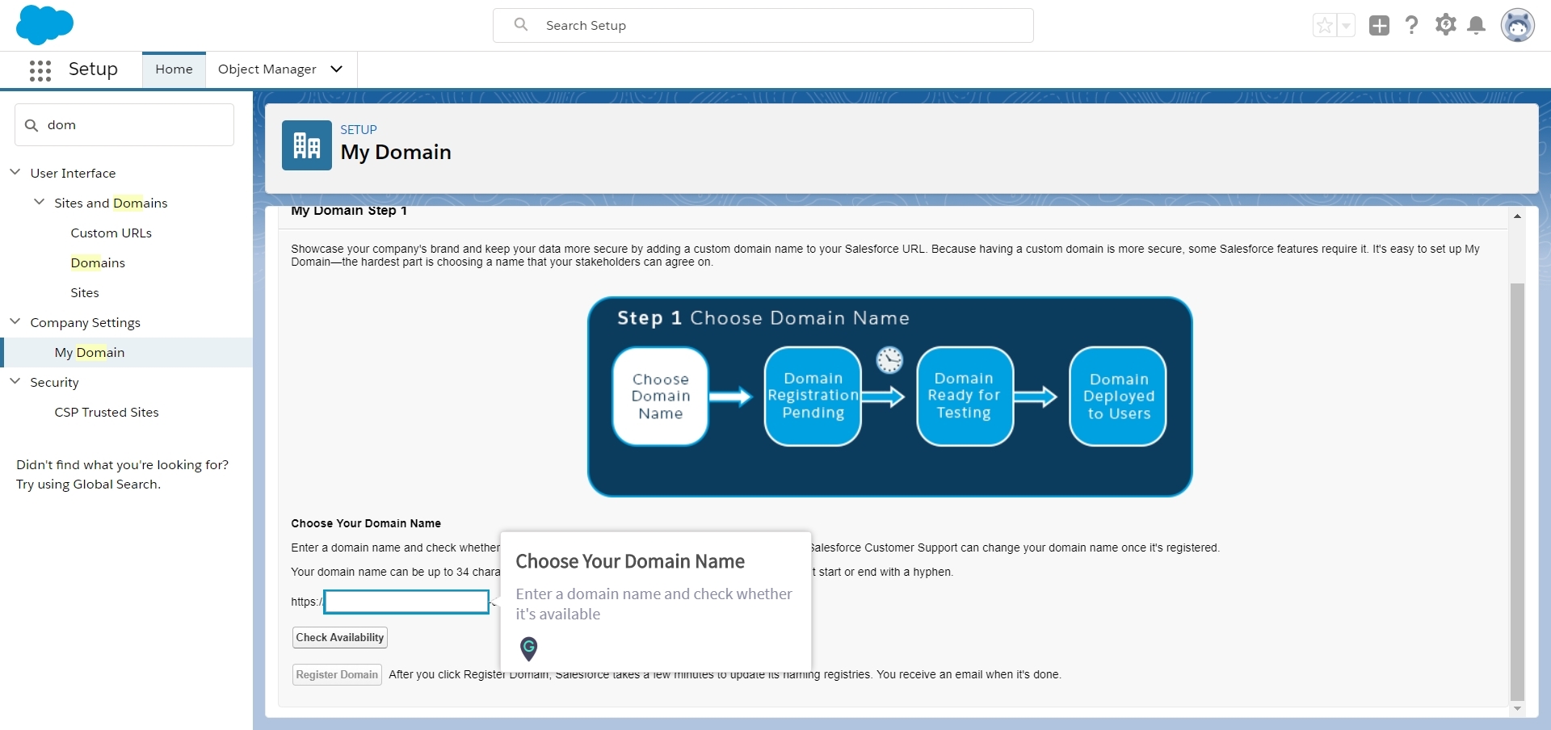The height and width of the screenshot is (730, 1551).
Task: Open Sites in the sidebar
Action: [85, 292]
